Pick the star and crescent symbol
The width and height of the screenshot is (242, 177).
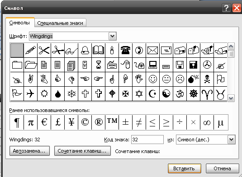coord(152,93)
